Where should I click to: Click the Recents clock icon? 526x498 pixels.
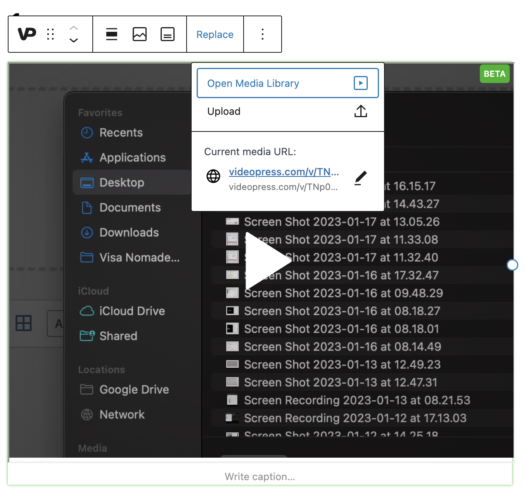[x=87, y=133]
